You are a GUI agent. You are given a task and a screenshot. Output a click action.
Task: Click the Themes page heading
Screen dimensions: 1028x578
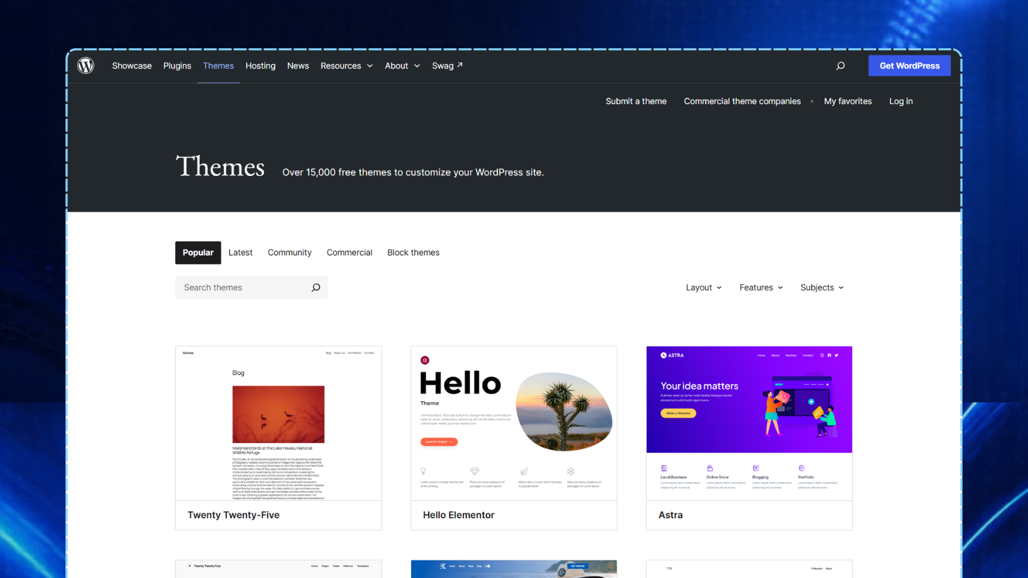click(x=220, y=166)
